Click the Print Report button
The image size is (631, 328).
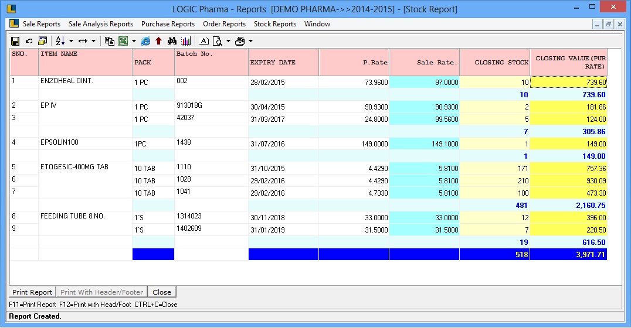coord(32,292)
